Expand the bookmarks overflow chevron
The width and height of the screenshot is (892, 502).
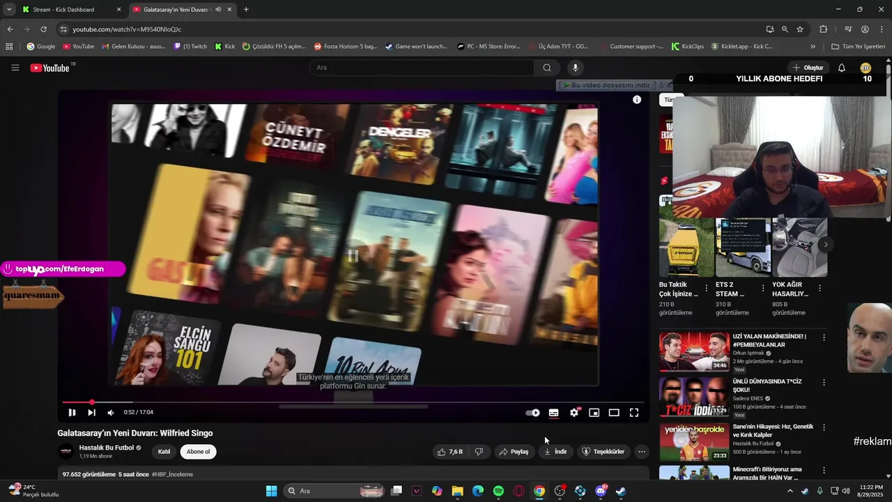813,47
